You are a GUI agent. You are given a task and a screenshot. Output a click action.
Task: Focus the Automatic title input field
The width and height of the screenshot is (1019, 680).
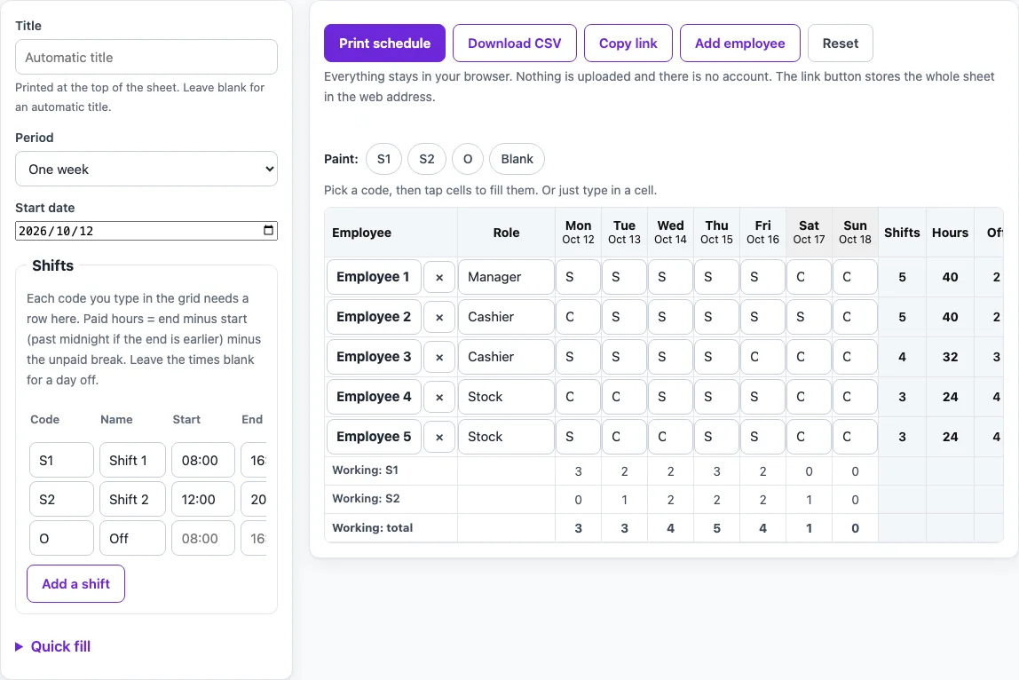click(146, 57)
